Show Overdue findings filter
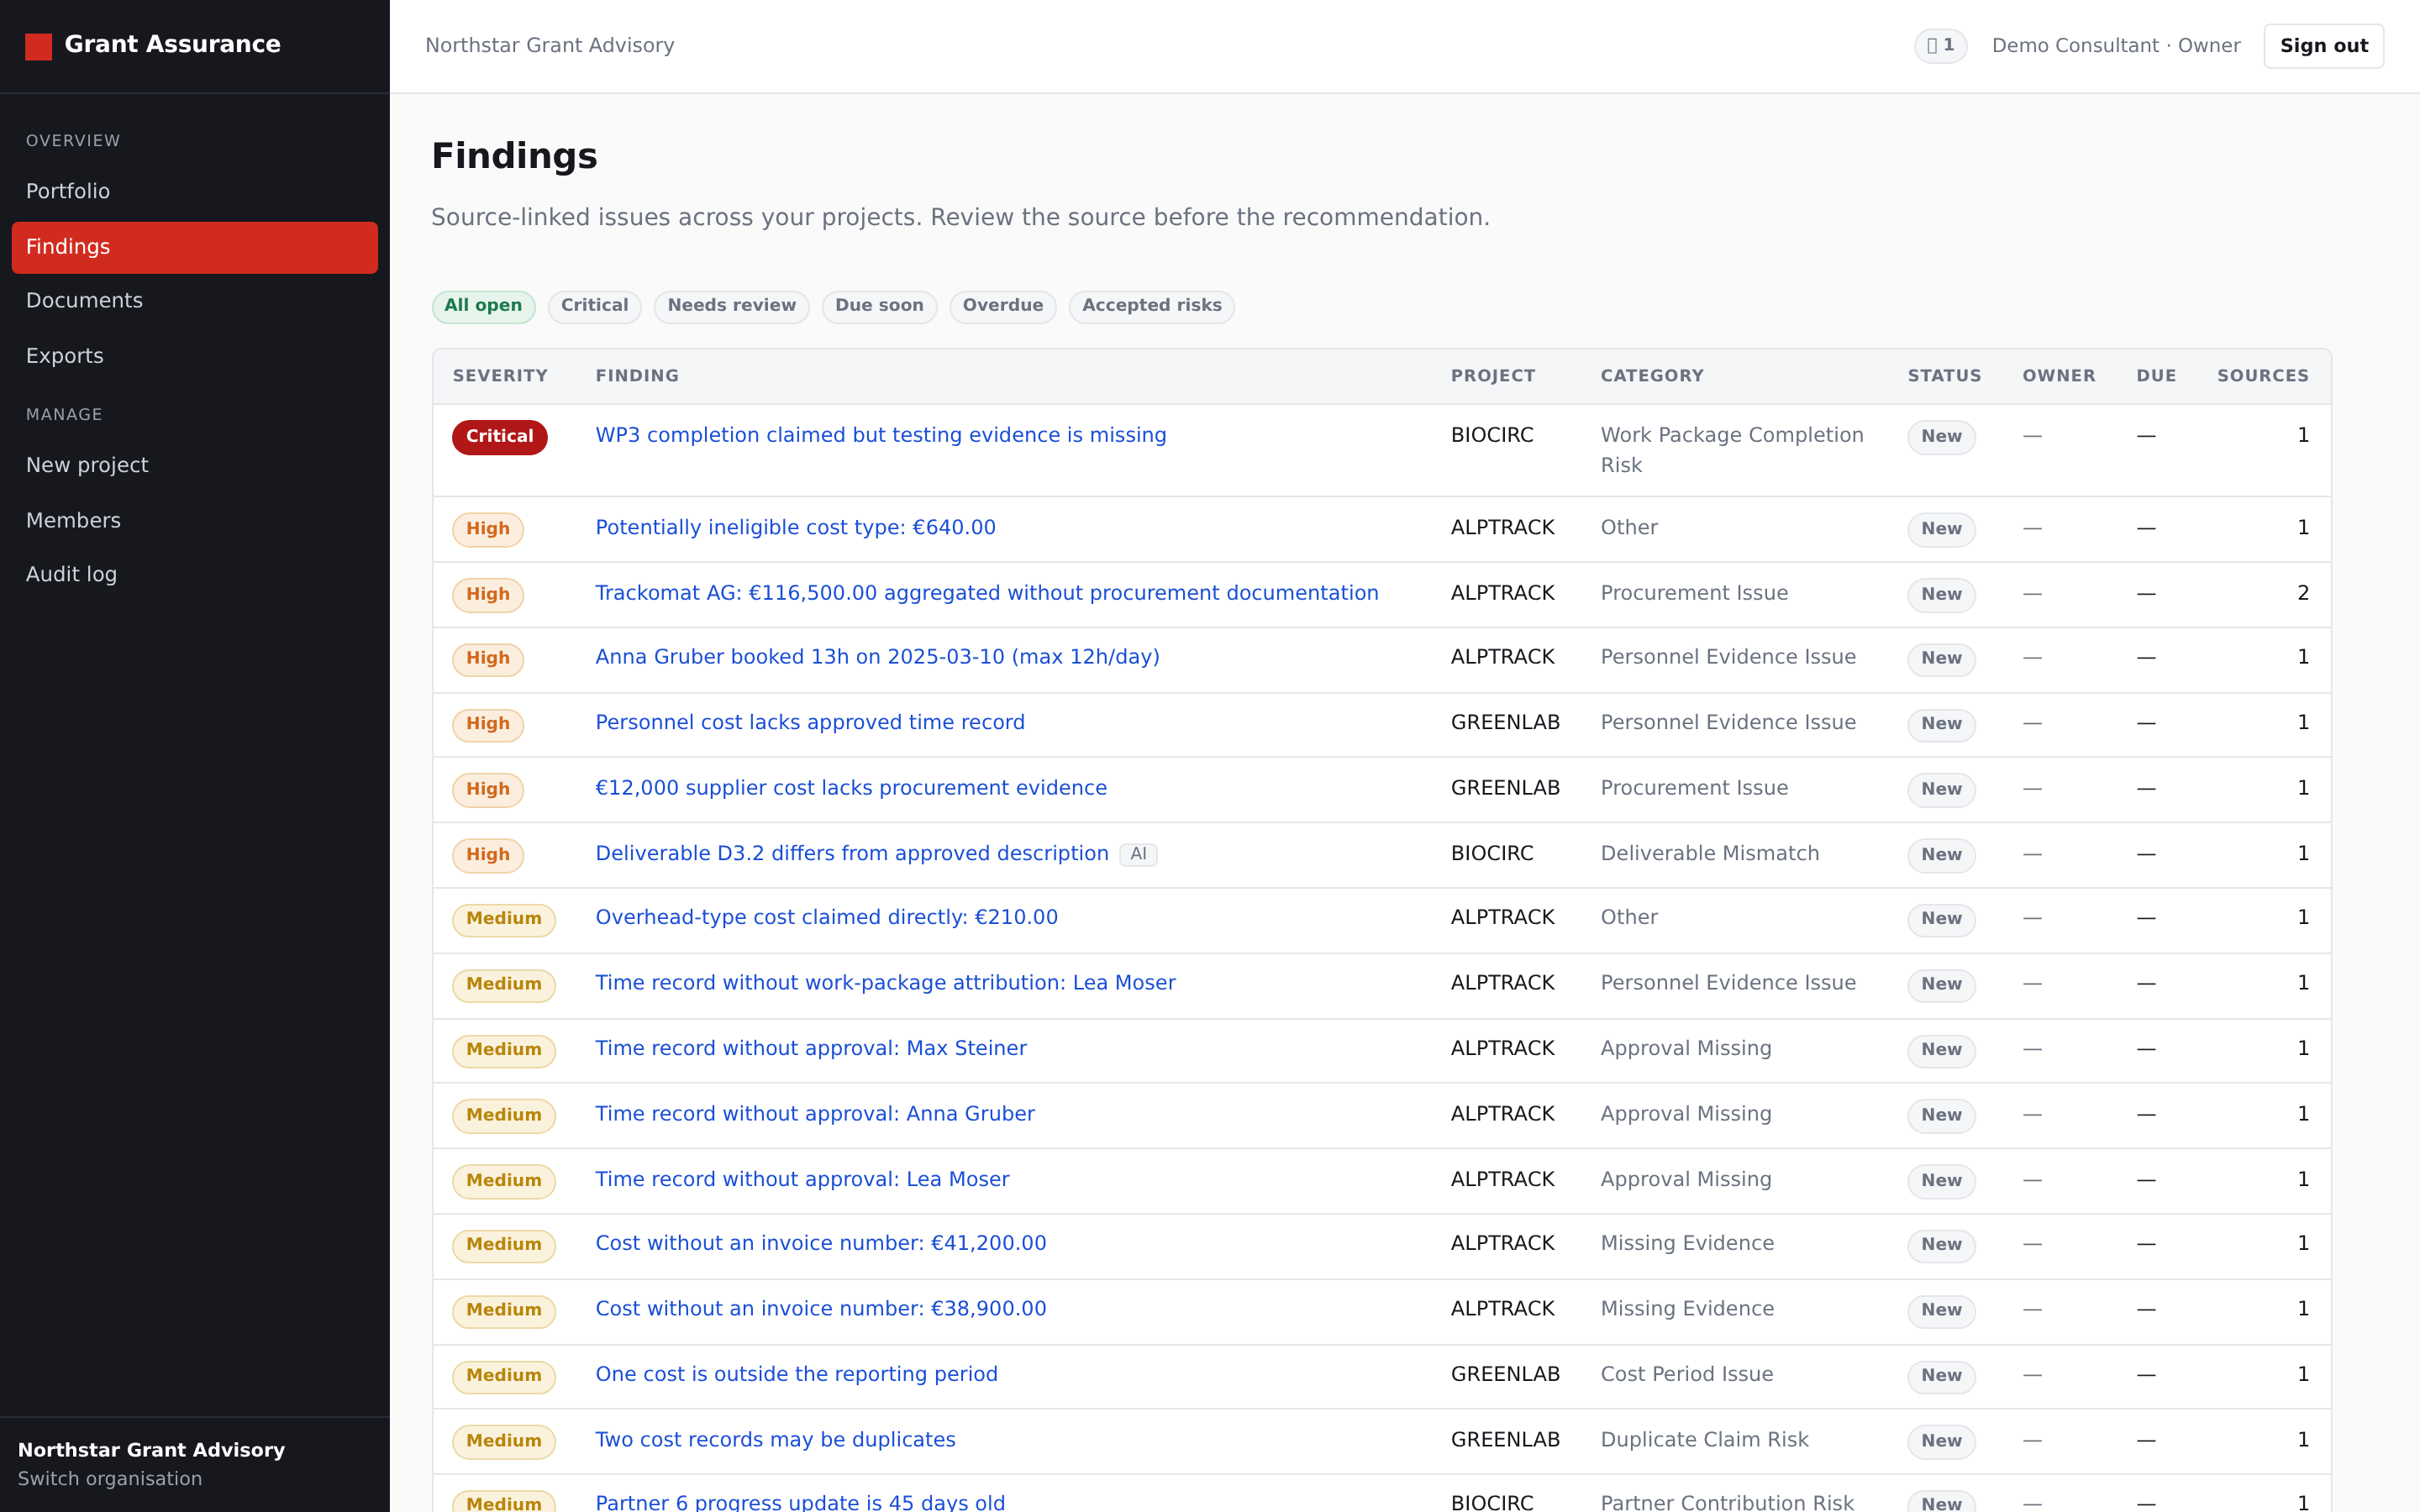The width and height of the screenshot is (2420, 1512). 1002,306
